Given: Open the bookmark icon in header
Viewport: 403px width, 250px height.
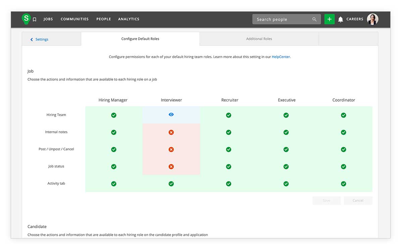Looking at the screenshot, I should click(x=35, y=19).
